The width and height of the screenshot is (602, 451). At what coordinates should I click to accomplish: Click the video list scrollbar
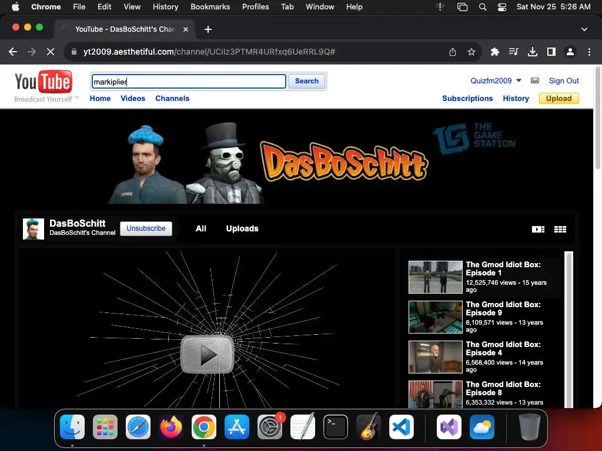(x=569, y=329)
